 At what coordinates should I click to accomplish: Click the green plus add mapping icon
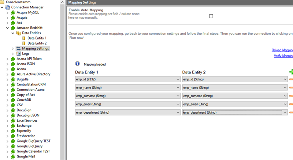[x=291, y=72]
